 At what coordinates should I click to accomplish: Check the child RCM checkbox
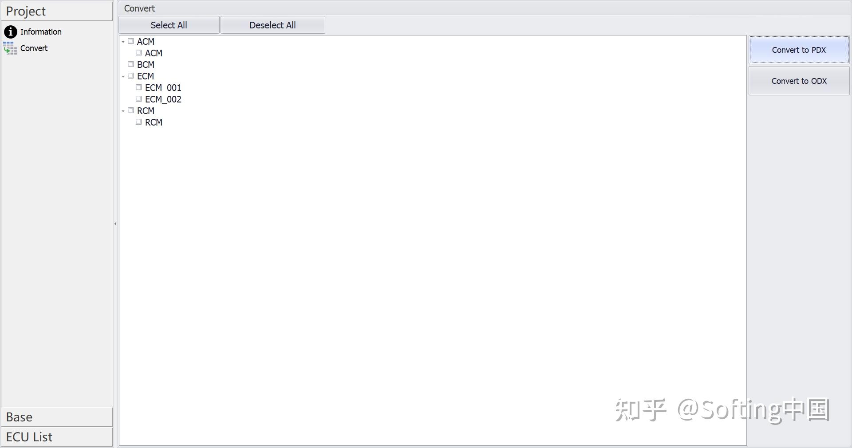tap(138, 122)
